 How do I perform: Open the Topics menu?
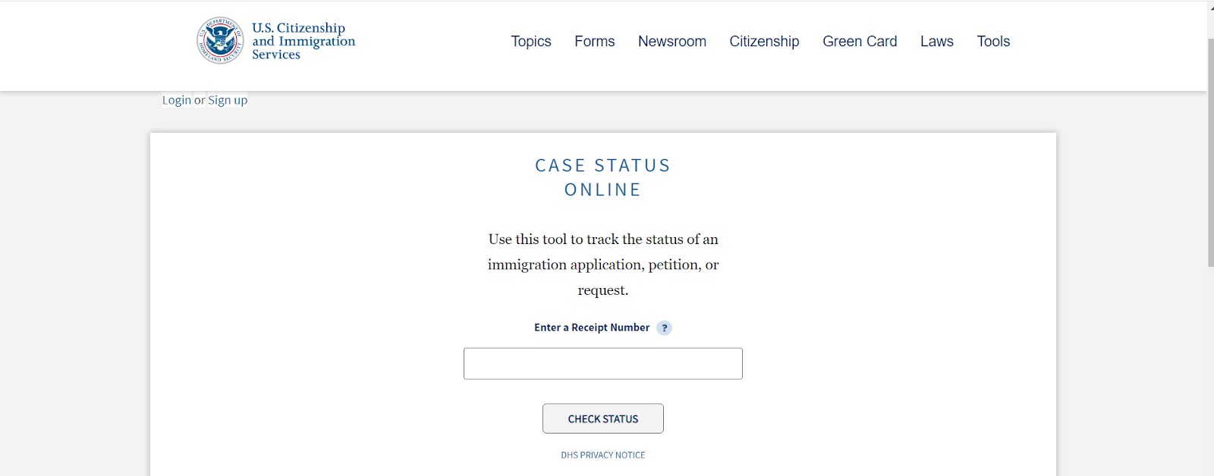pyautogui.click(x=530, y=42)
